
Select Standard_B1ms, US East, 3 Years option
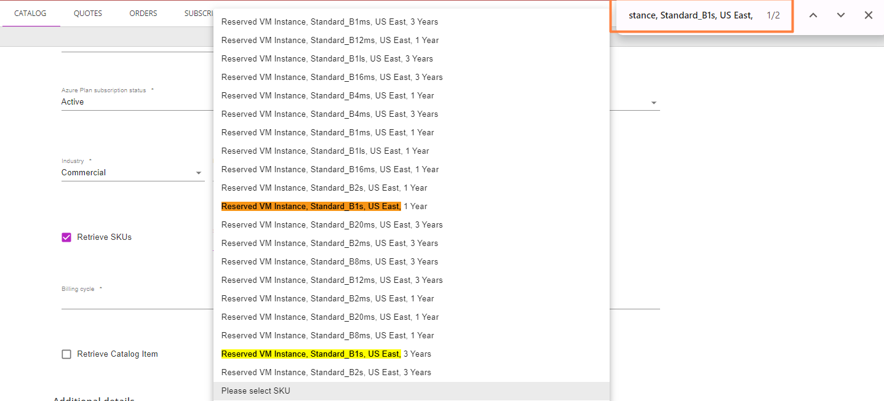pyautogui.click(x=412, y=22)
